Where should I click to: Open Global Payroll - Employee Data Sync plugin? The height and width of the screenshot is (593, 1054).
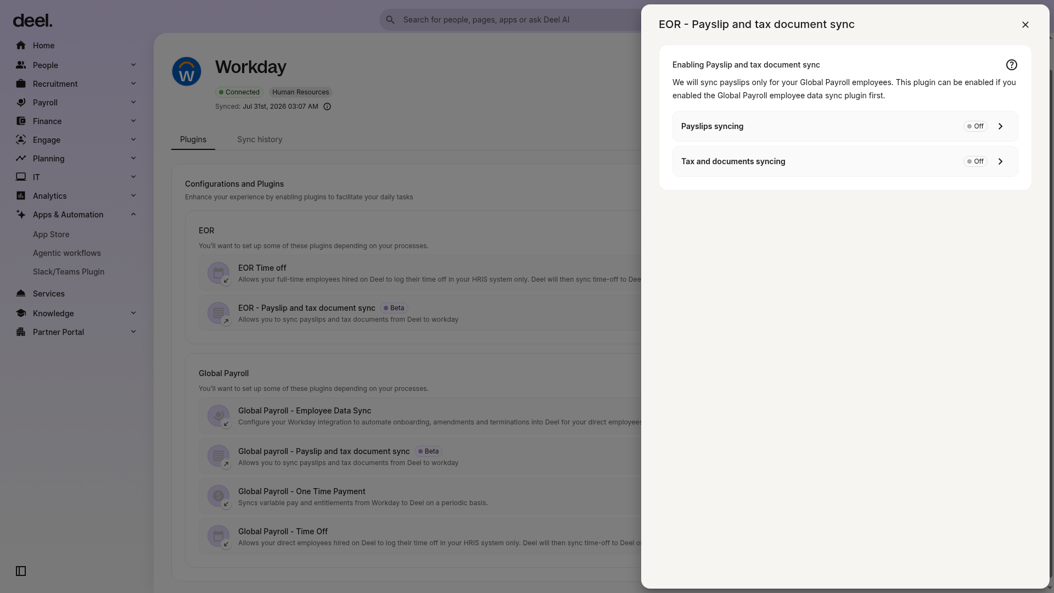point(420,416)
